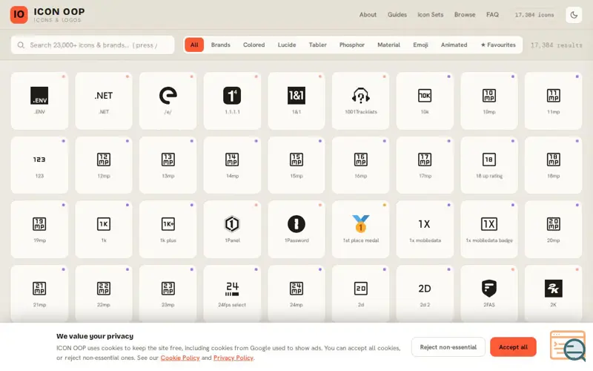Show the Phosphor icon set
The width and height of the screenshot is (593, 371).
(351, 45)
